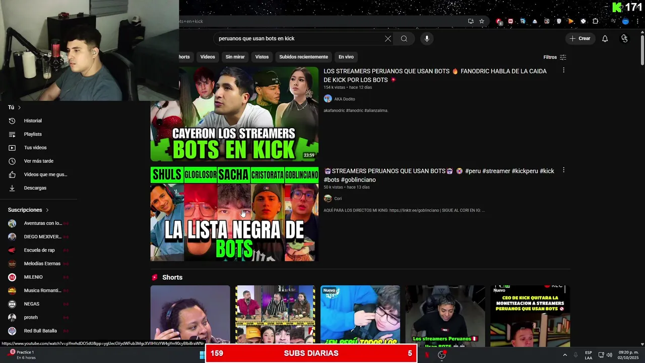Select Subidos recientemente filter chip
The width and height of the screenshot is (645, 363).
(303, 57)
